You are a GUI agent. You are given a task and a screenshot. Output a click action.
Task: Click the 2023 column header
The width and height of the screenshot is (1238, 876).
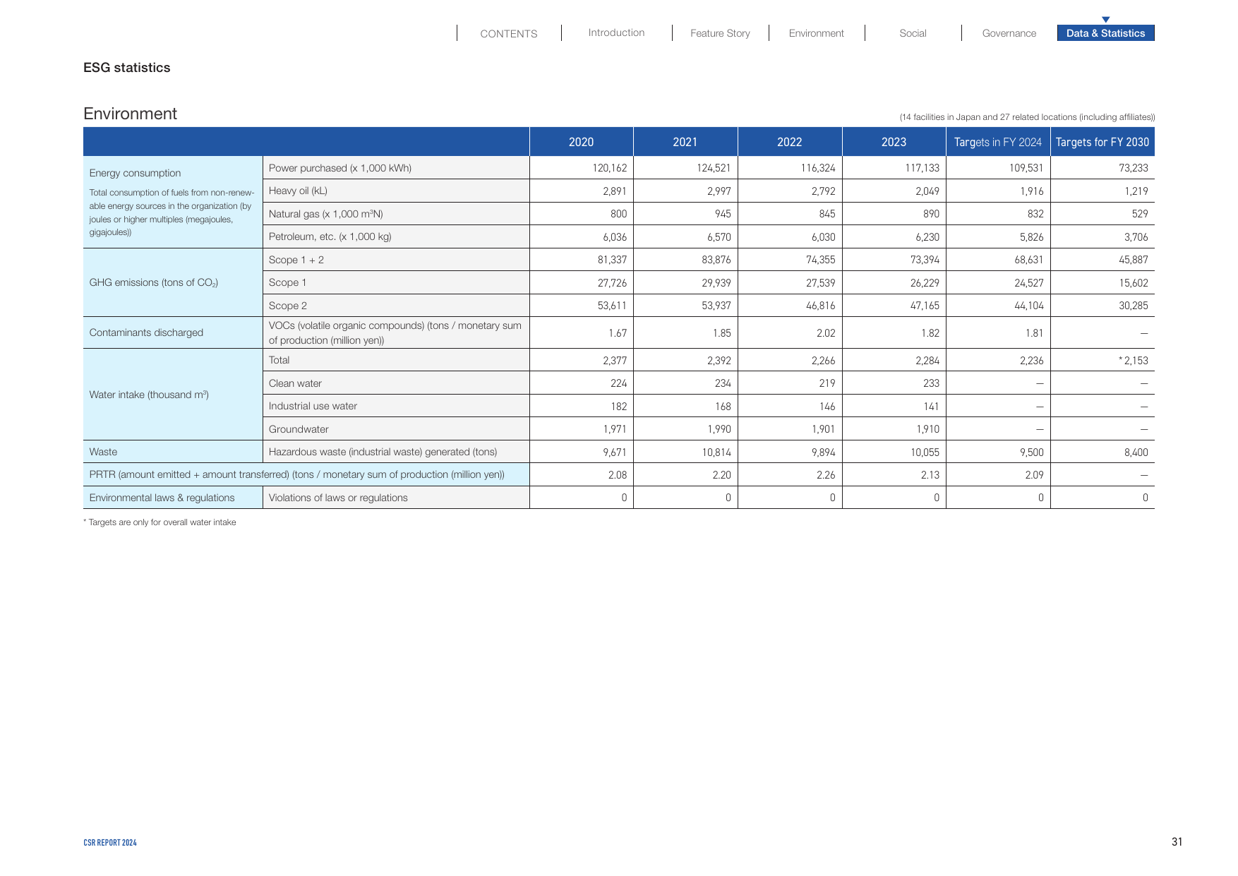894,142
